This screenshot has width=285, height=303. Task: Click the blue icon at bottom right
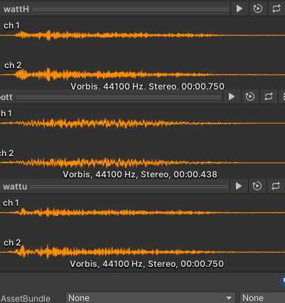point(283,282)
